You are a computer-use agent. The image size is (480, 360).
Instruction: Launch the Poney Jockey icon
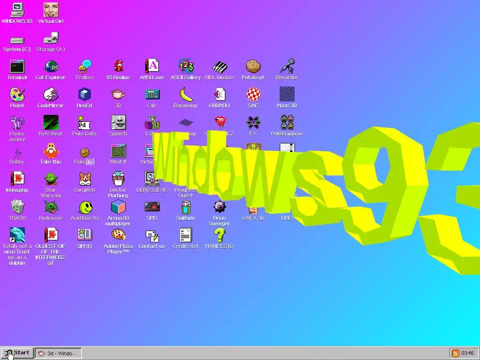point(17,123)
